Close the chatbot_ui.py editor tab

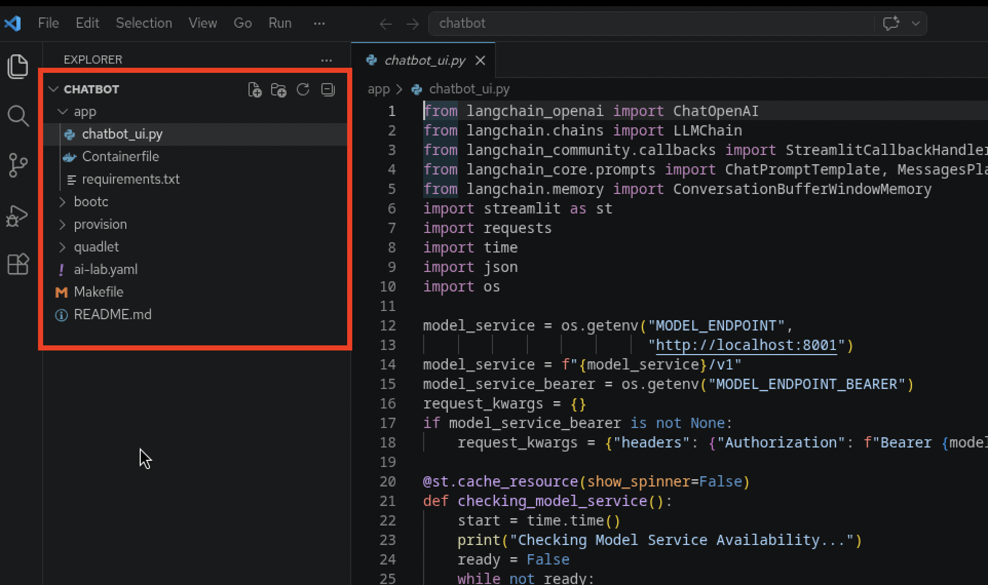[x=480, y=61]
